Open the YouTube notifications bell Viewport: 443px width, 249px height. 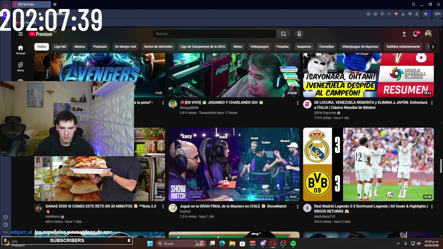(x=416, y=34)
